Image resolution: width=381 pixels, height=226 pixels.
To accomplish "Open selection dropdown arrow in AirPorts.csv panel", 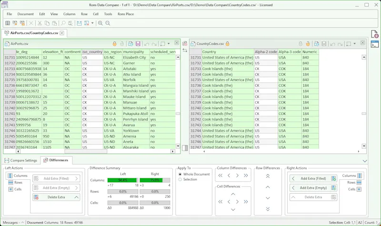I will 169,44.
